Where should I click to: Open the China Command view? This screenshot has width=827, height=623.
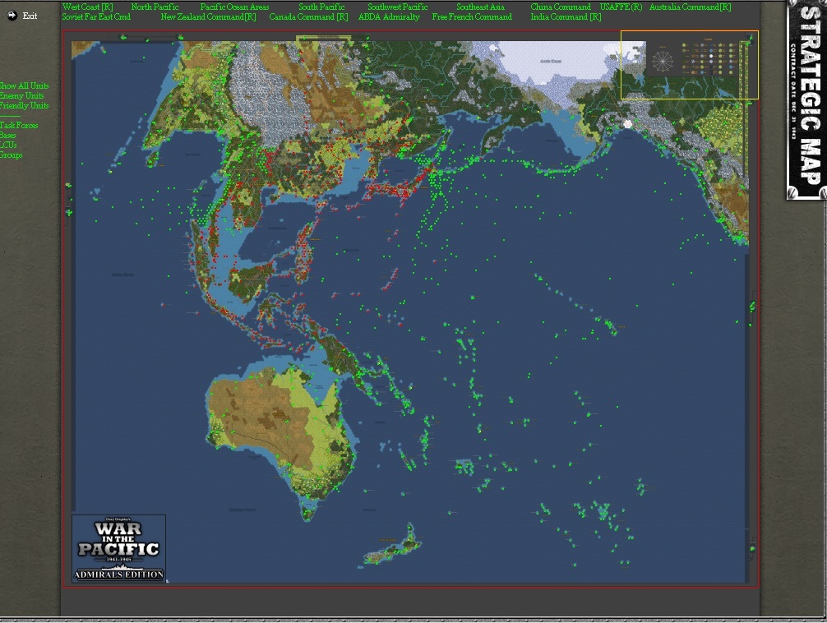tap(560, 7)
